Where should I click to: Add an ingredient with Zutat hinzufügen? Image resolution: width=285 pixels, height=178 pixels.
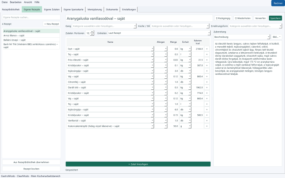[x=138, y=164]
